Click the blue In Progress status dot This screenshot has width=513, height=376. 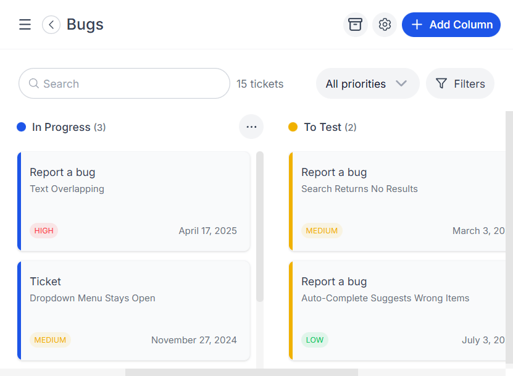tap(22, 127)
